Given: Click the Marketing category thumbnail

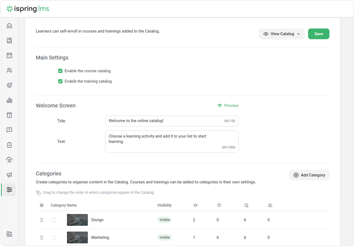Looking at the screenshot, I should pyautogui.click(x=77, y=237).
